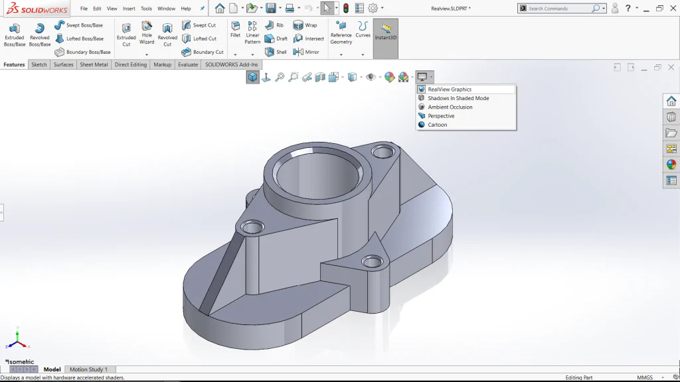680x382 pixels.
Task: Click the Boundary Cut button
Action: pyautogui.click(x=203, y=52)
